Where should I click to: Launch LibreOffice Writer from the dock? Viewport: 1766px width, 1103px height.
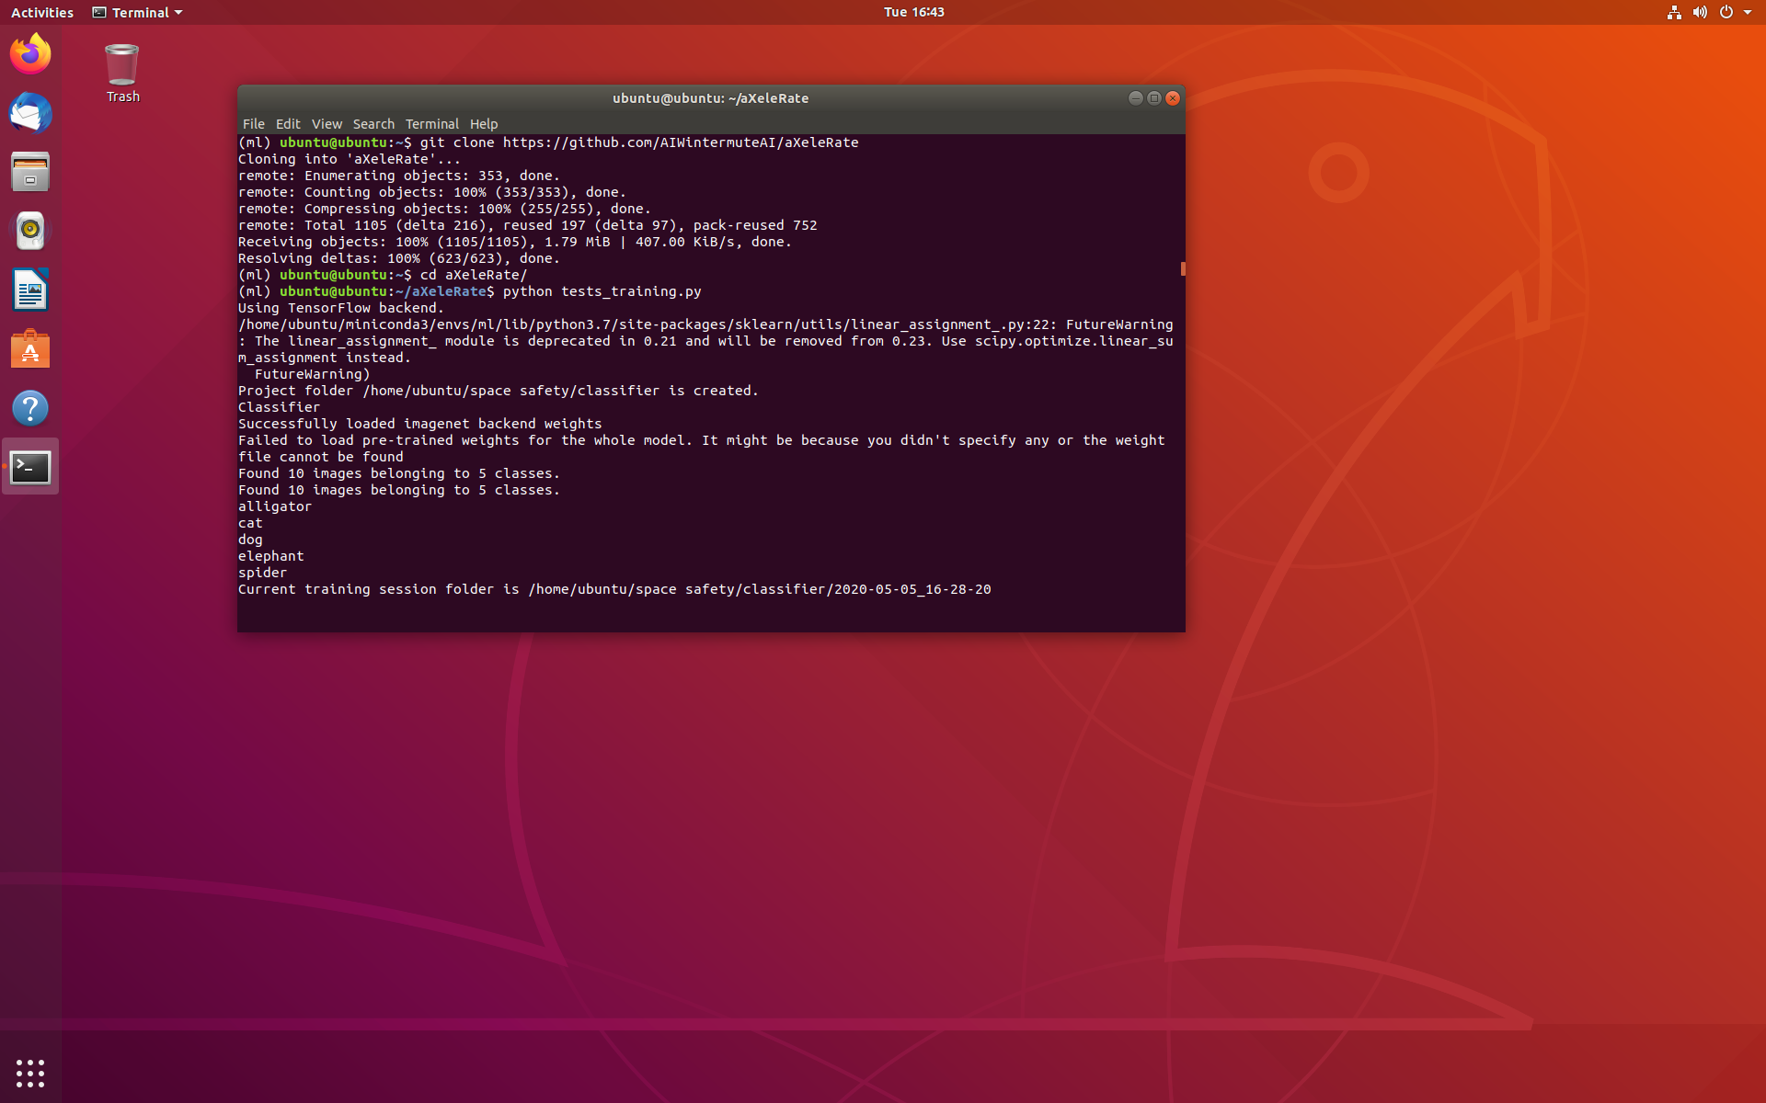[30, 289]
